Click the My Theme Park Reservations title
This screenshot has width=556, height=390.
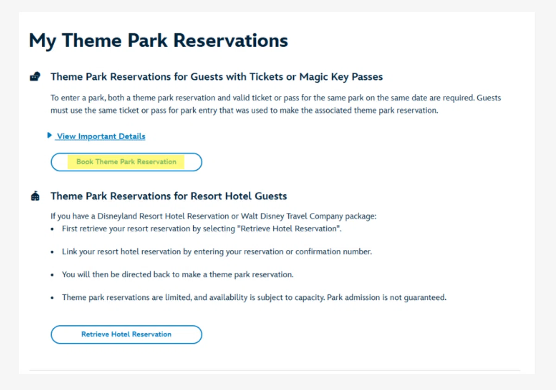[x=158, y=41]
